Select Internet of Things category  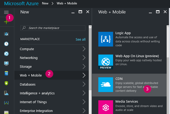click(33, 102)
